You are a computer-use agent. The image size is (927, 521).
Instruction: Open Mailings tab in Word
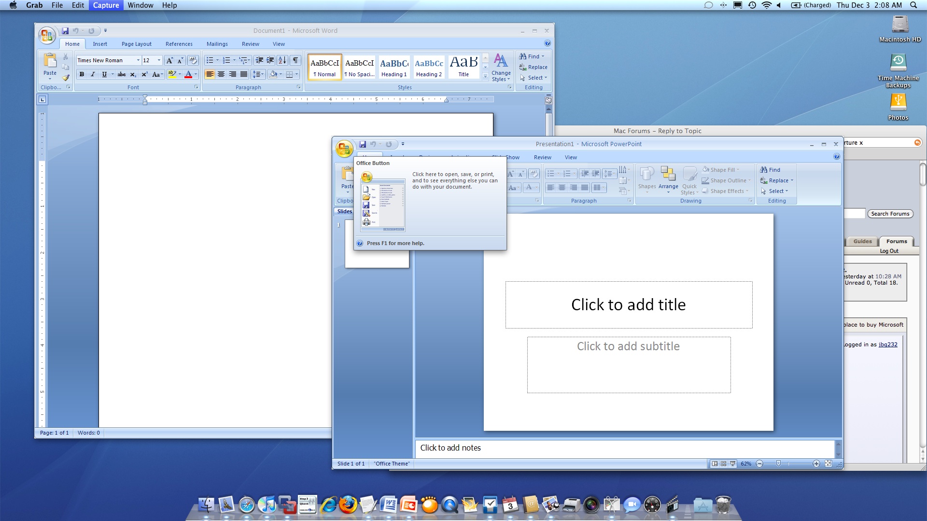click(x=217, y=44)
